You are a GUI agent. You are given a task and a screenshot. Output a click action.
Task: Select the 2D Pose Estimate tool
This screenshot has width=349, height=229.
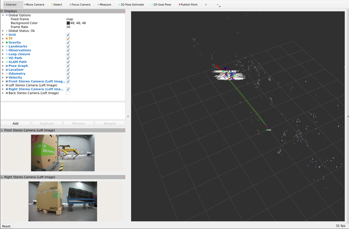coord(131,4)
